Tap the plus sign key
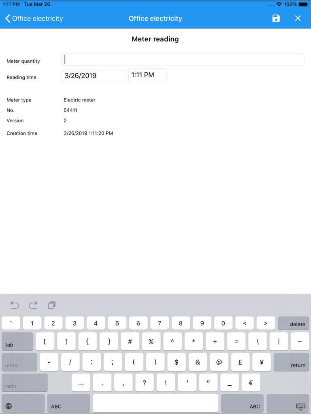Image resolution: width=311 pixels, height=414 pixels. click(215, 341)
